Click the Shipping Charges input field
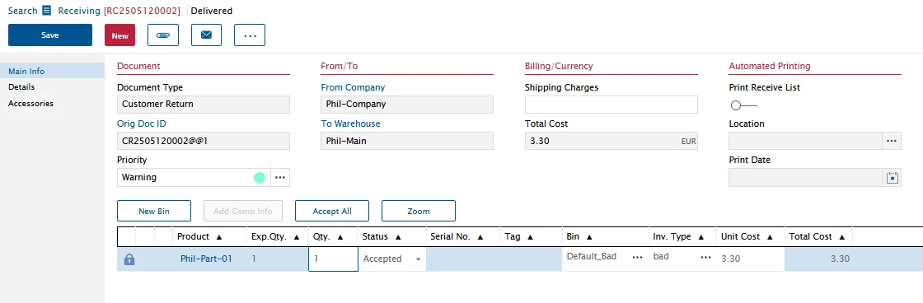Image resolution: width=923 pixels, height=303 pixels. (611, 105)
